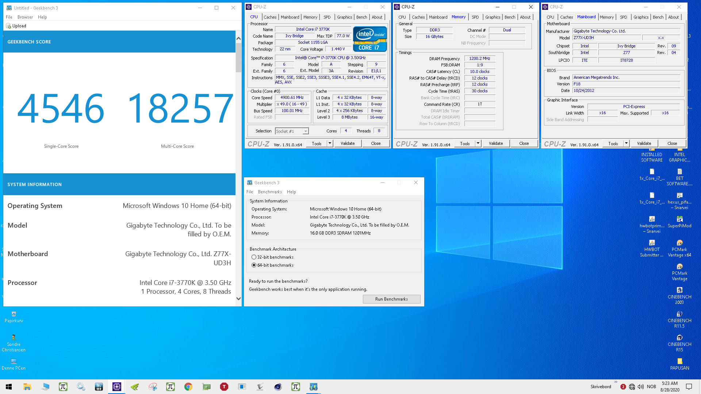Open the BET SOFTWARE text file icon
Screen dimensions: 701x394
point(679,177)
